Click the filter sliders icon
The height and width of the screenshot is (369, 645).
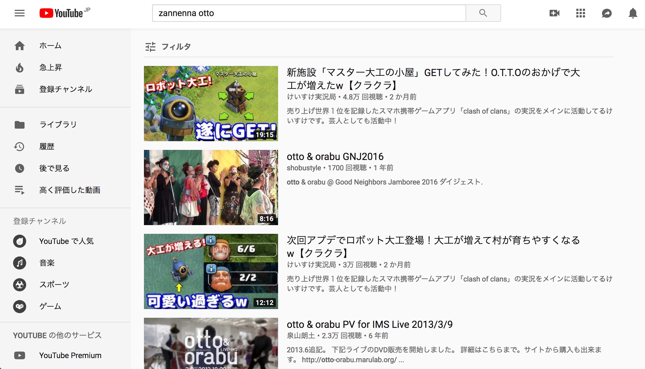tap(150, 47)
